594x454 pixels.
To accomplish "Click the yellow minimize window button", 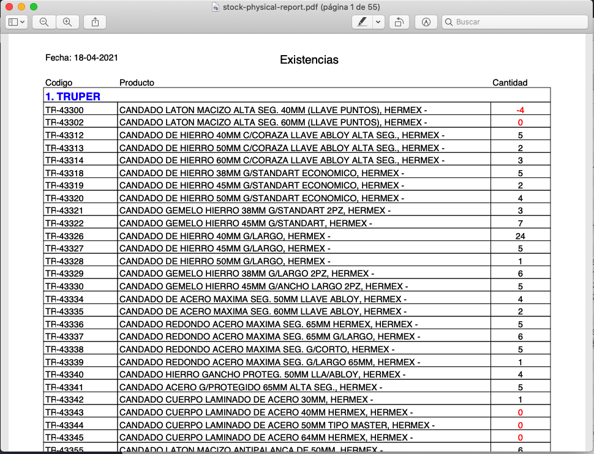I will (21, 7).
